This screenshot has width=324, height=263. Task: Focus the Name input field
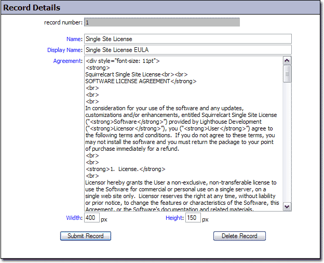pyautogui.click(x=187, y=39)
